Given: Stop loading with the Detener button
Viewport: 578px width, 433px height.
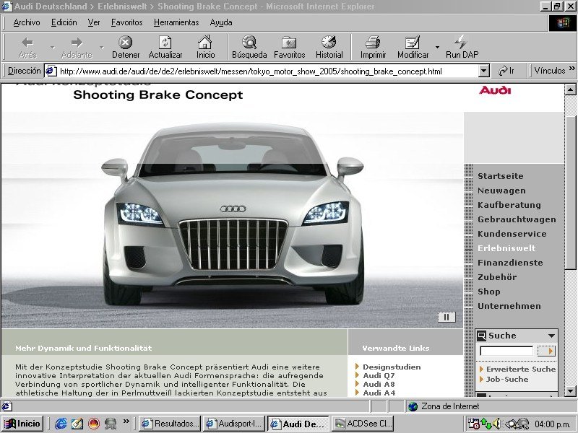Looking at the screenshot, I should point(126,47).
